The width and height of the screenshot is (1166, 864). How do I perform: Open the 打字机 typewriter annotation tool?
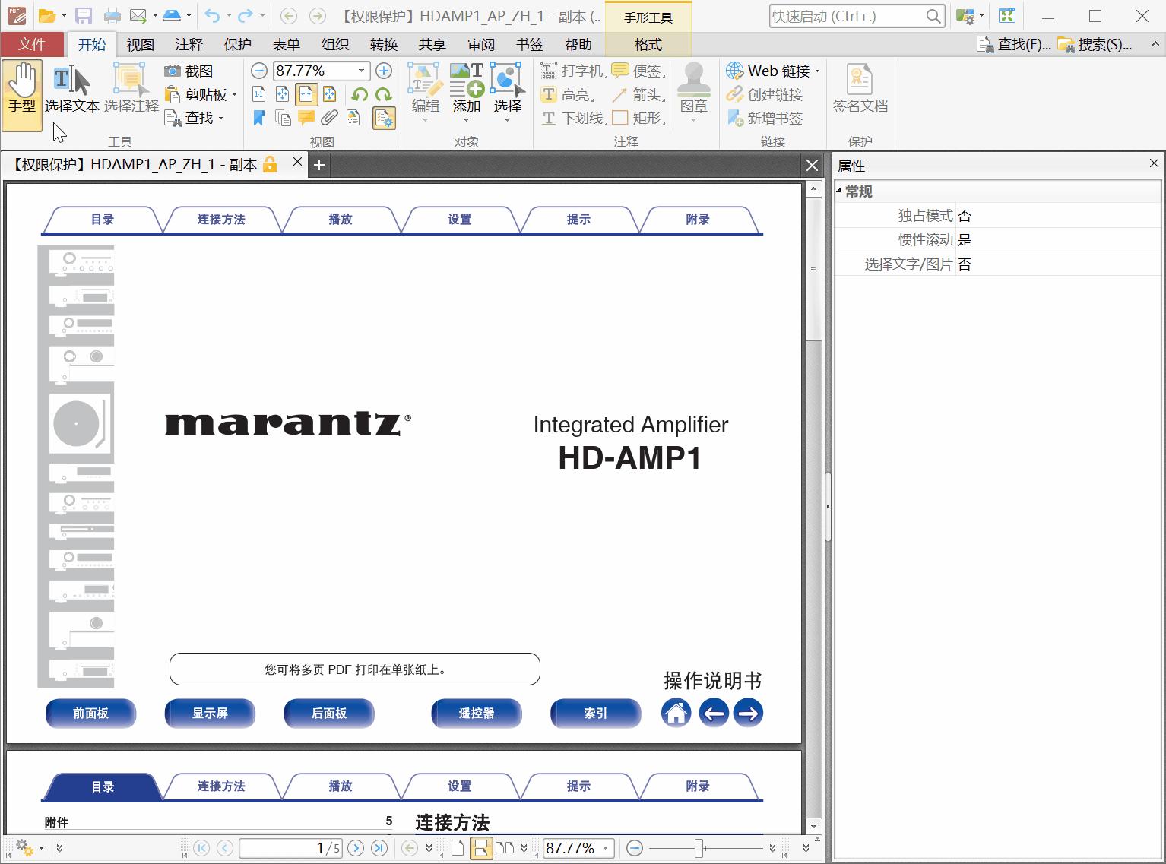pyautogui.click(x=570, y=70)
